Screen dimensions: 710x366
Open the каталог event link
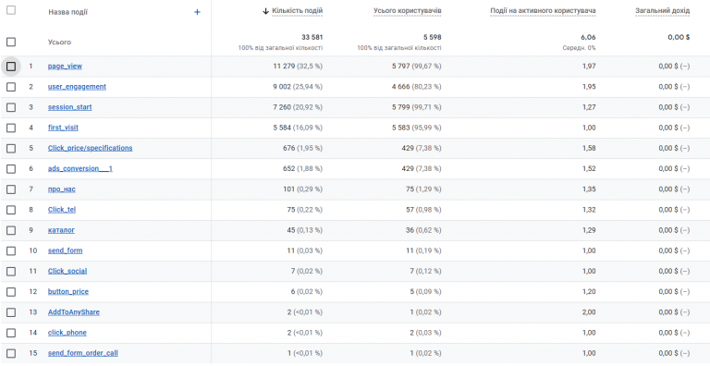[61, 230]
